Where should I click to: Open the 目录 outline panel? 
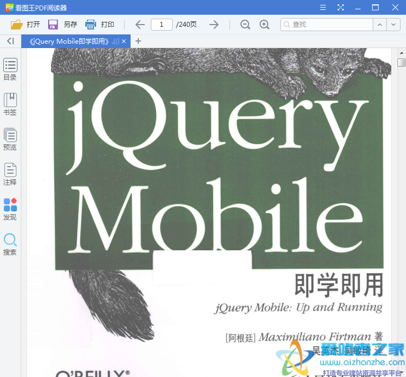click(10, 69)
